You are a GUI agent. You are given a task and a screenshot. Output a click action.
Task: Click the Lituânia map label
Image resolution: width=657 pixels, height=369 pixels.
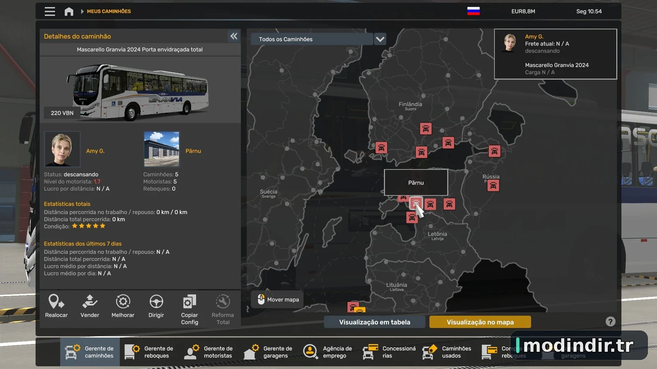tap(397, 286)
